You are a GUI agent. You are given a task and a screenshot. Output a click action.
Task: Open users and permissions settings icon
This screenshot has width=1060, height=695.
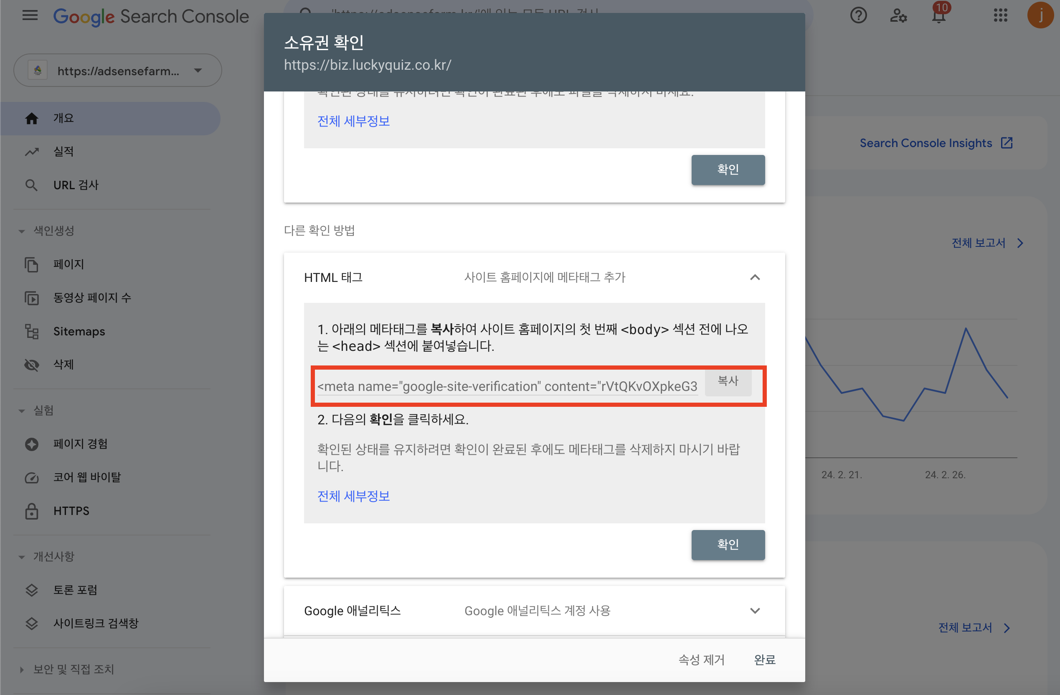coord(898,16)
